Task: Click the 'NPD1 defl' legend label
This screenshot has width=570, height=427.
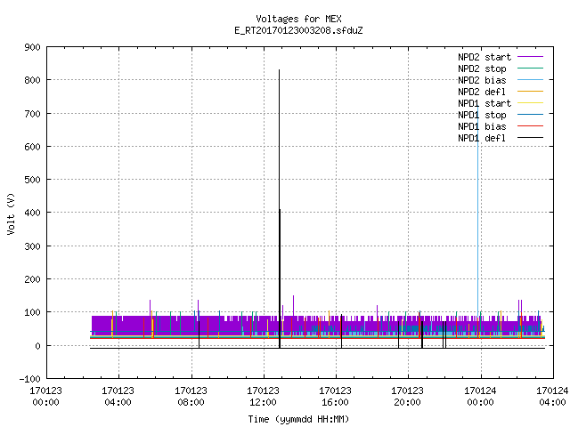Action: click(x=482, y=139)
